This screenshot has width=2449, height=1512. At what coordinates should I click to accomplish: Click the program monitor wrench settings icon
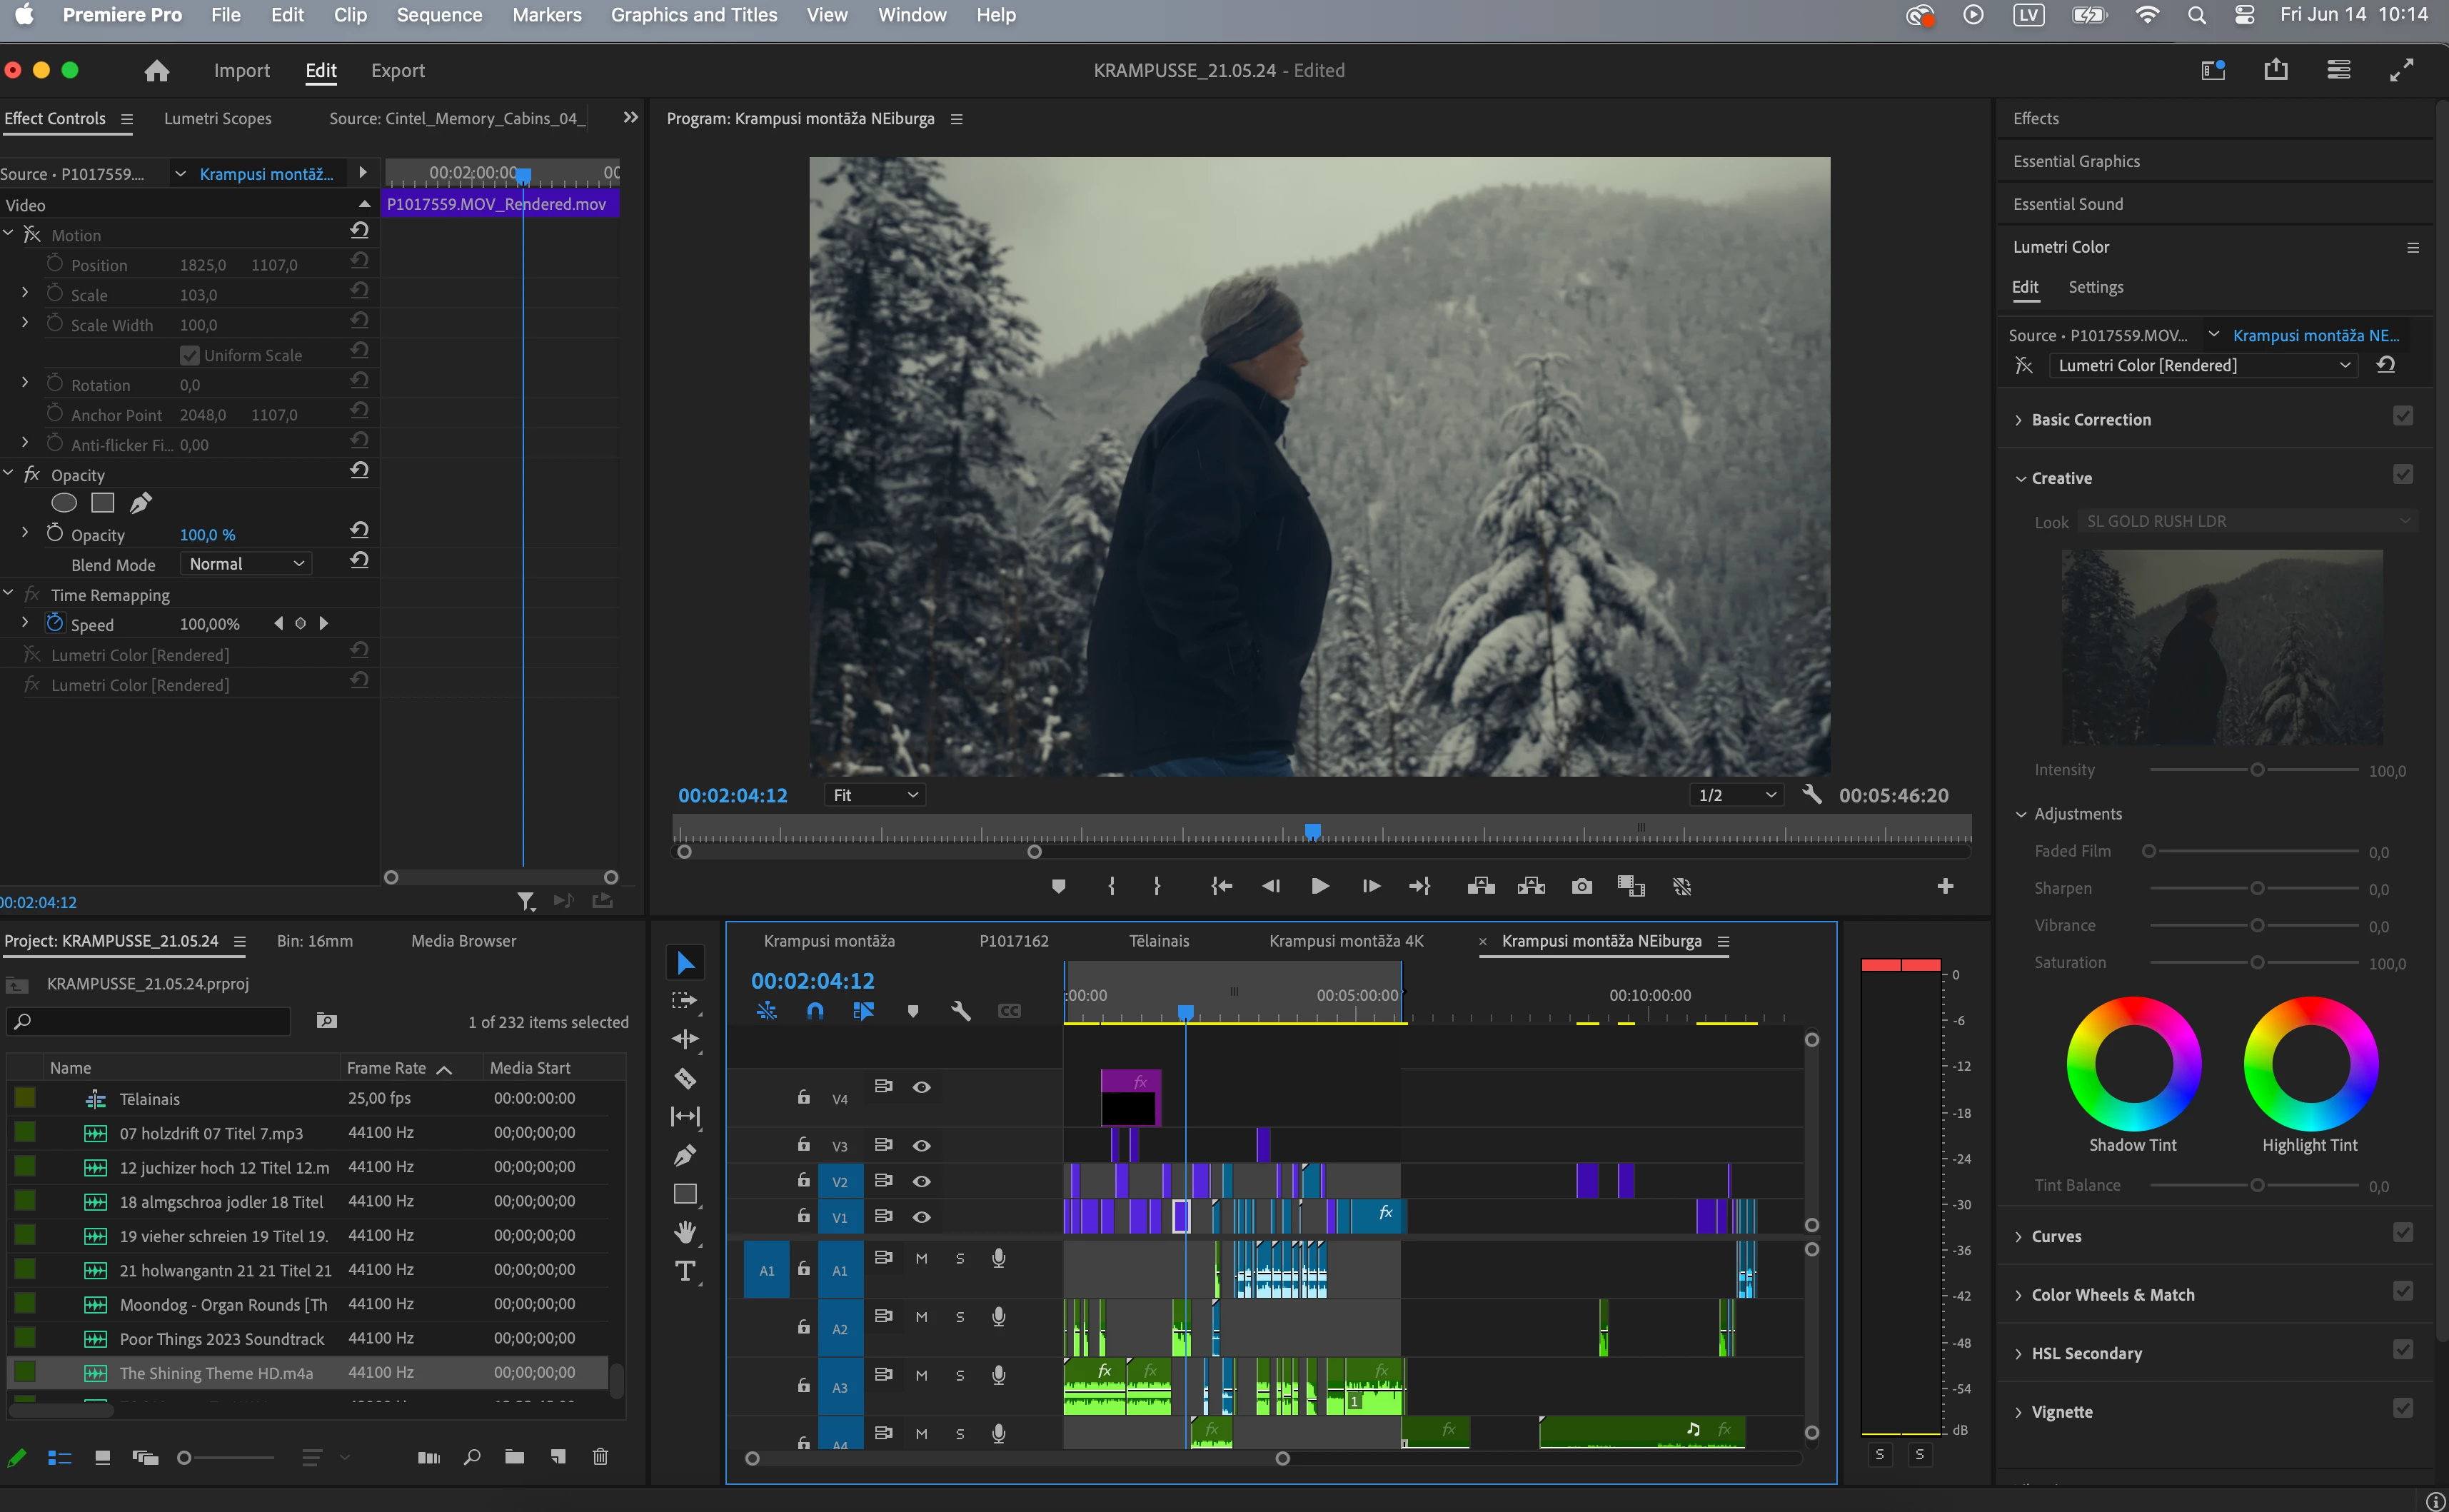click(x=1811, y=795)
